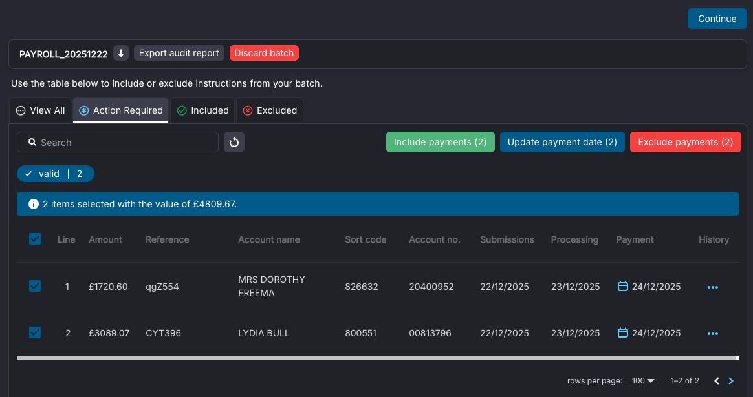Uncheck the checkbox for line 1

click(x=34, y=286)
